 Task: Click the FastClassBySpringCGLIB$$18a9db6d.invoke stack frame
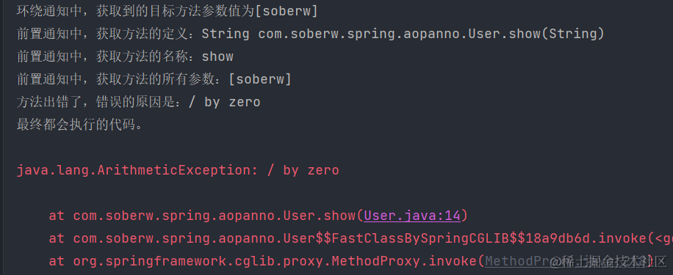tap(361, 238)
